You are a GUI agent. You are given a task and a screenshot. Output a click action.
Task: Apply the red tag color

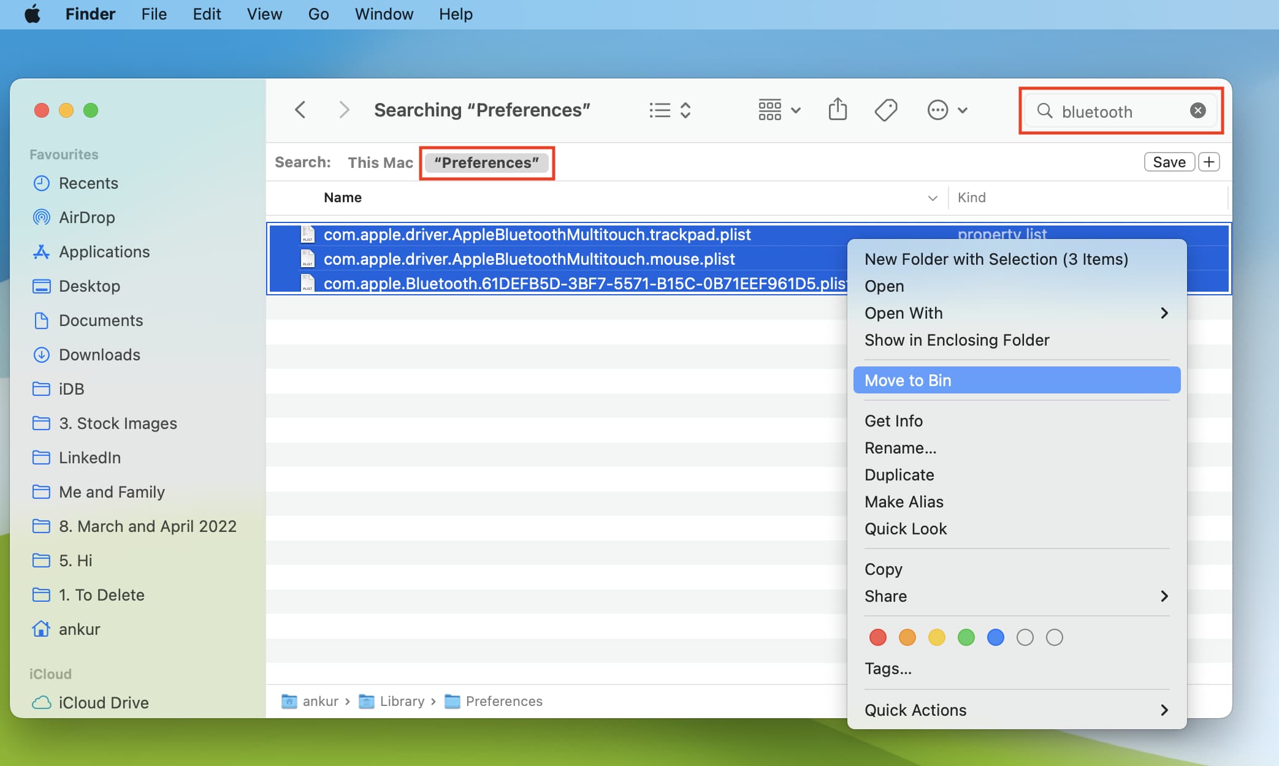[877, 637]
